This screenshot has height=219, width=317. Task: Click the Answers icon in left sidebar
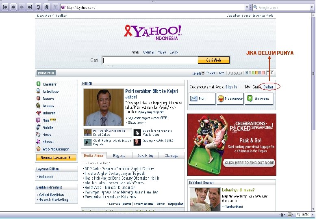point(38,84)
